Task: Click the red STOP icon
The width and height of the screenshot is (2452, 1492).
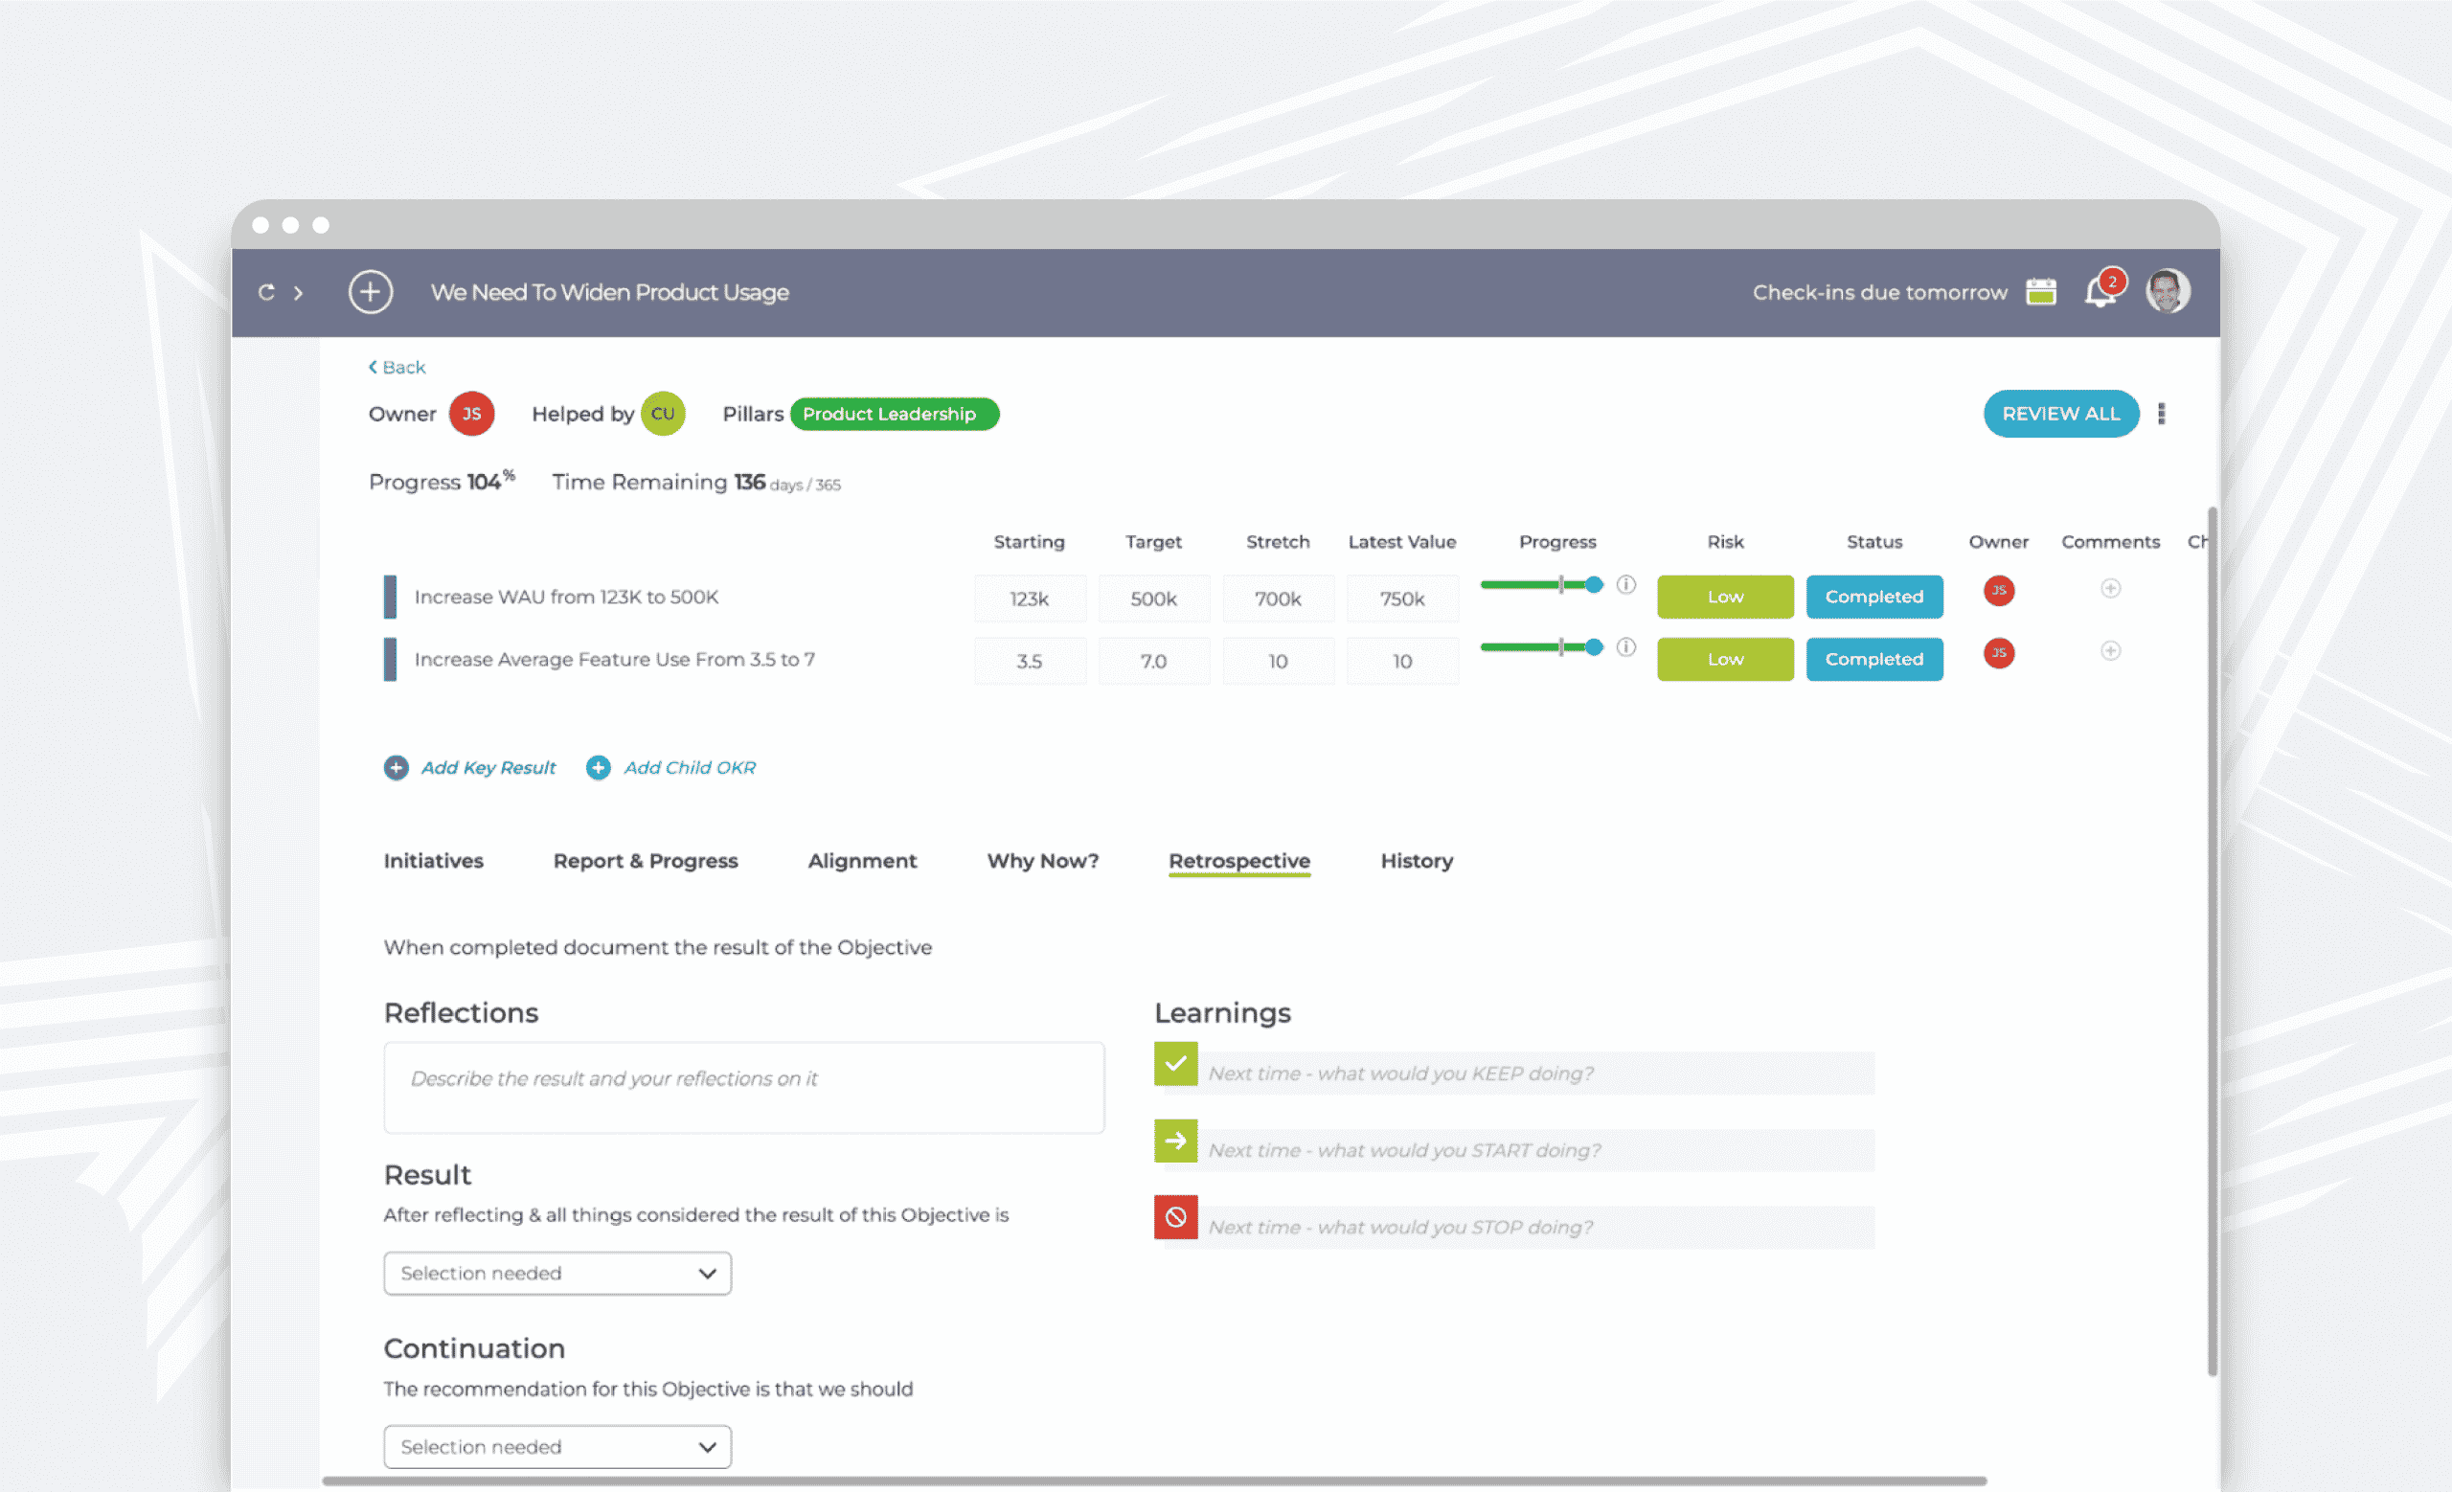Action: click(1175, 1217)
